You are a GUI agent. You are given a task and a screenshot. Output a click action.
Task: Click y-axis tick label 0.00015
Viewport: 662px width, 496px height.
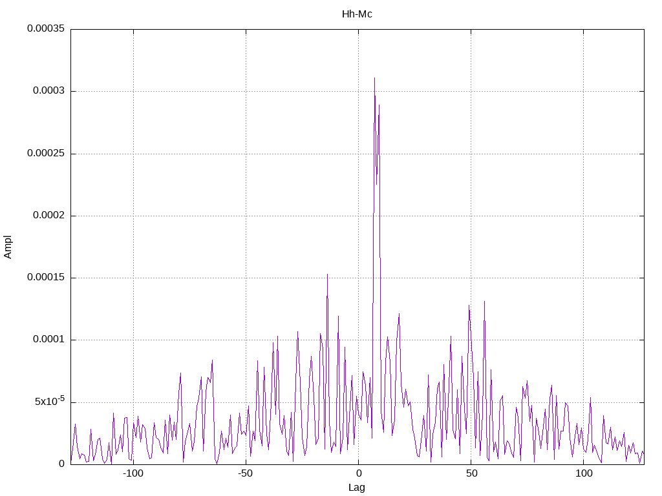tap(46, 278)
